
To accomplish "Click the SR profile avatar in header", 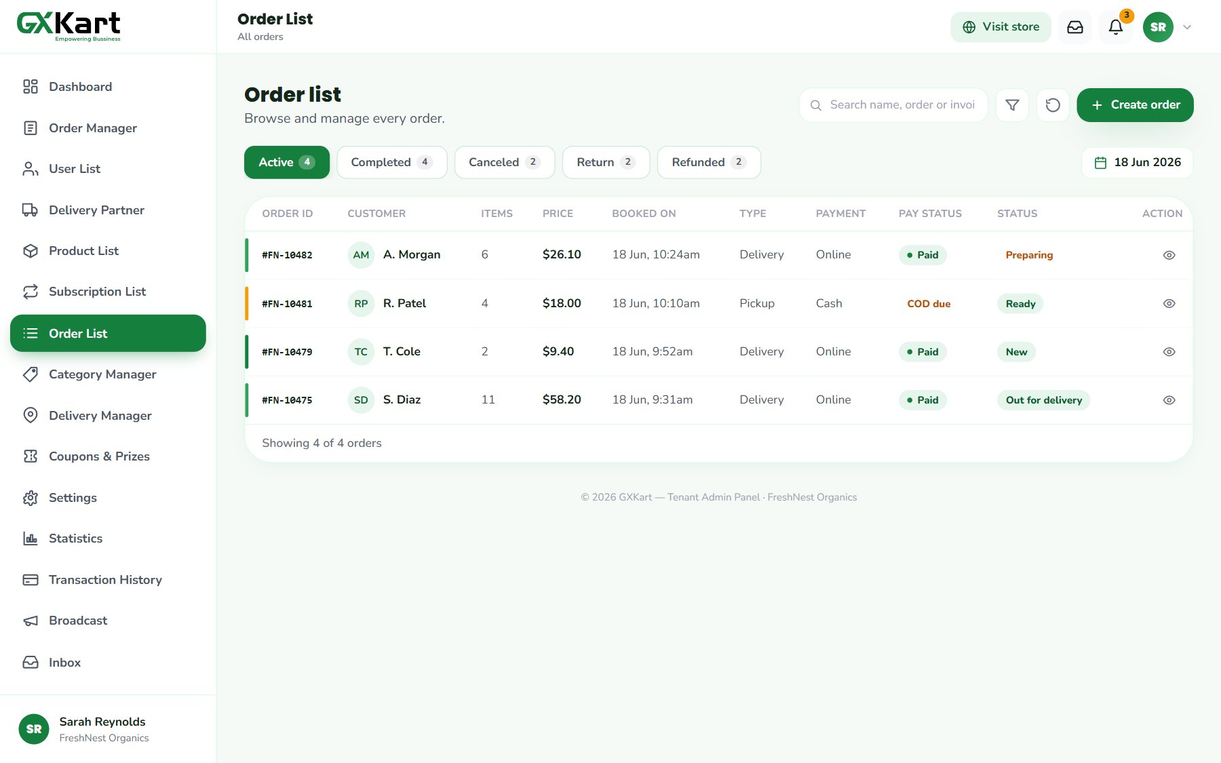I will pos(1158,27).
